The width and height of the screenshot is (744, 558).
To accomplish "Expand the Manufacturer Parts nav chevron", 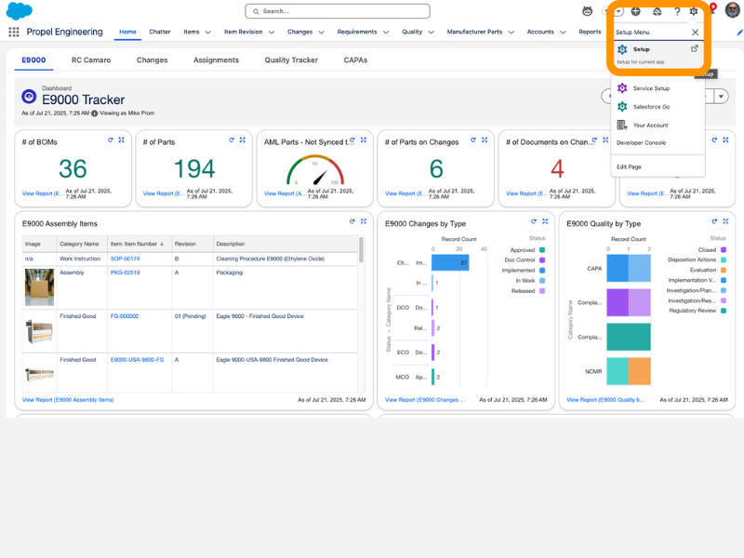I will (x=511, y=33).
